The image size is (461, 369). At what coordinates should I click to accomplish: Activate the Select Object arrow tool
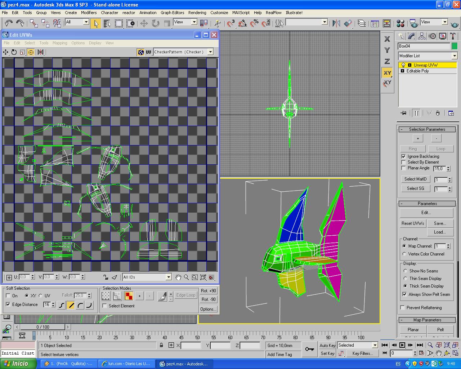[95, 23]
